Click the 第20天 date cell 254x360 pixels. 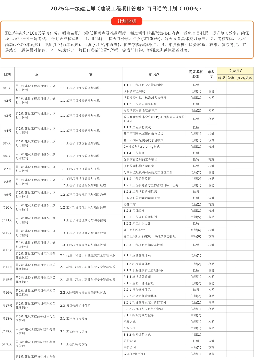[7, 344]
